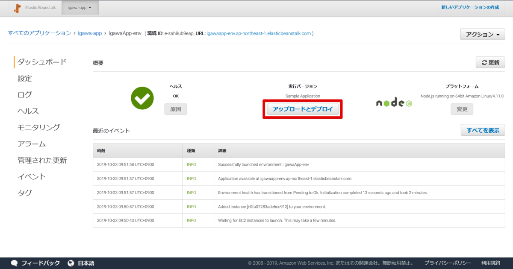Click 'Application available at igawaapp-env' event text

pyautogui.click(x=285, y=178)
